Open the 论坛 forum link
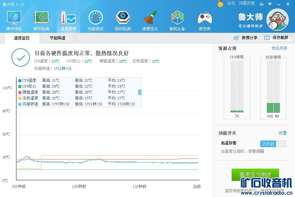Viewport: 295px width, 197px height. [231, 3]
